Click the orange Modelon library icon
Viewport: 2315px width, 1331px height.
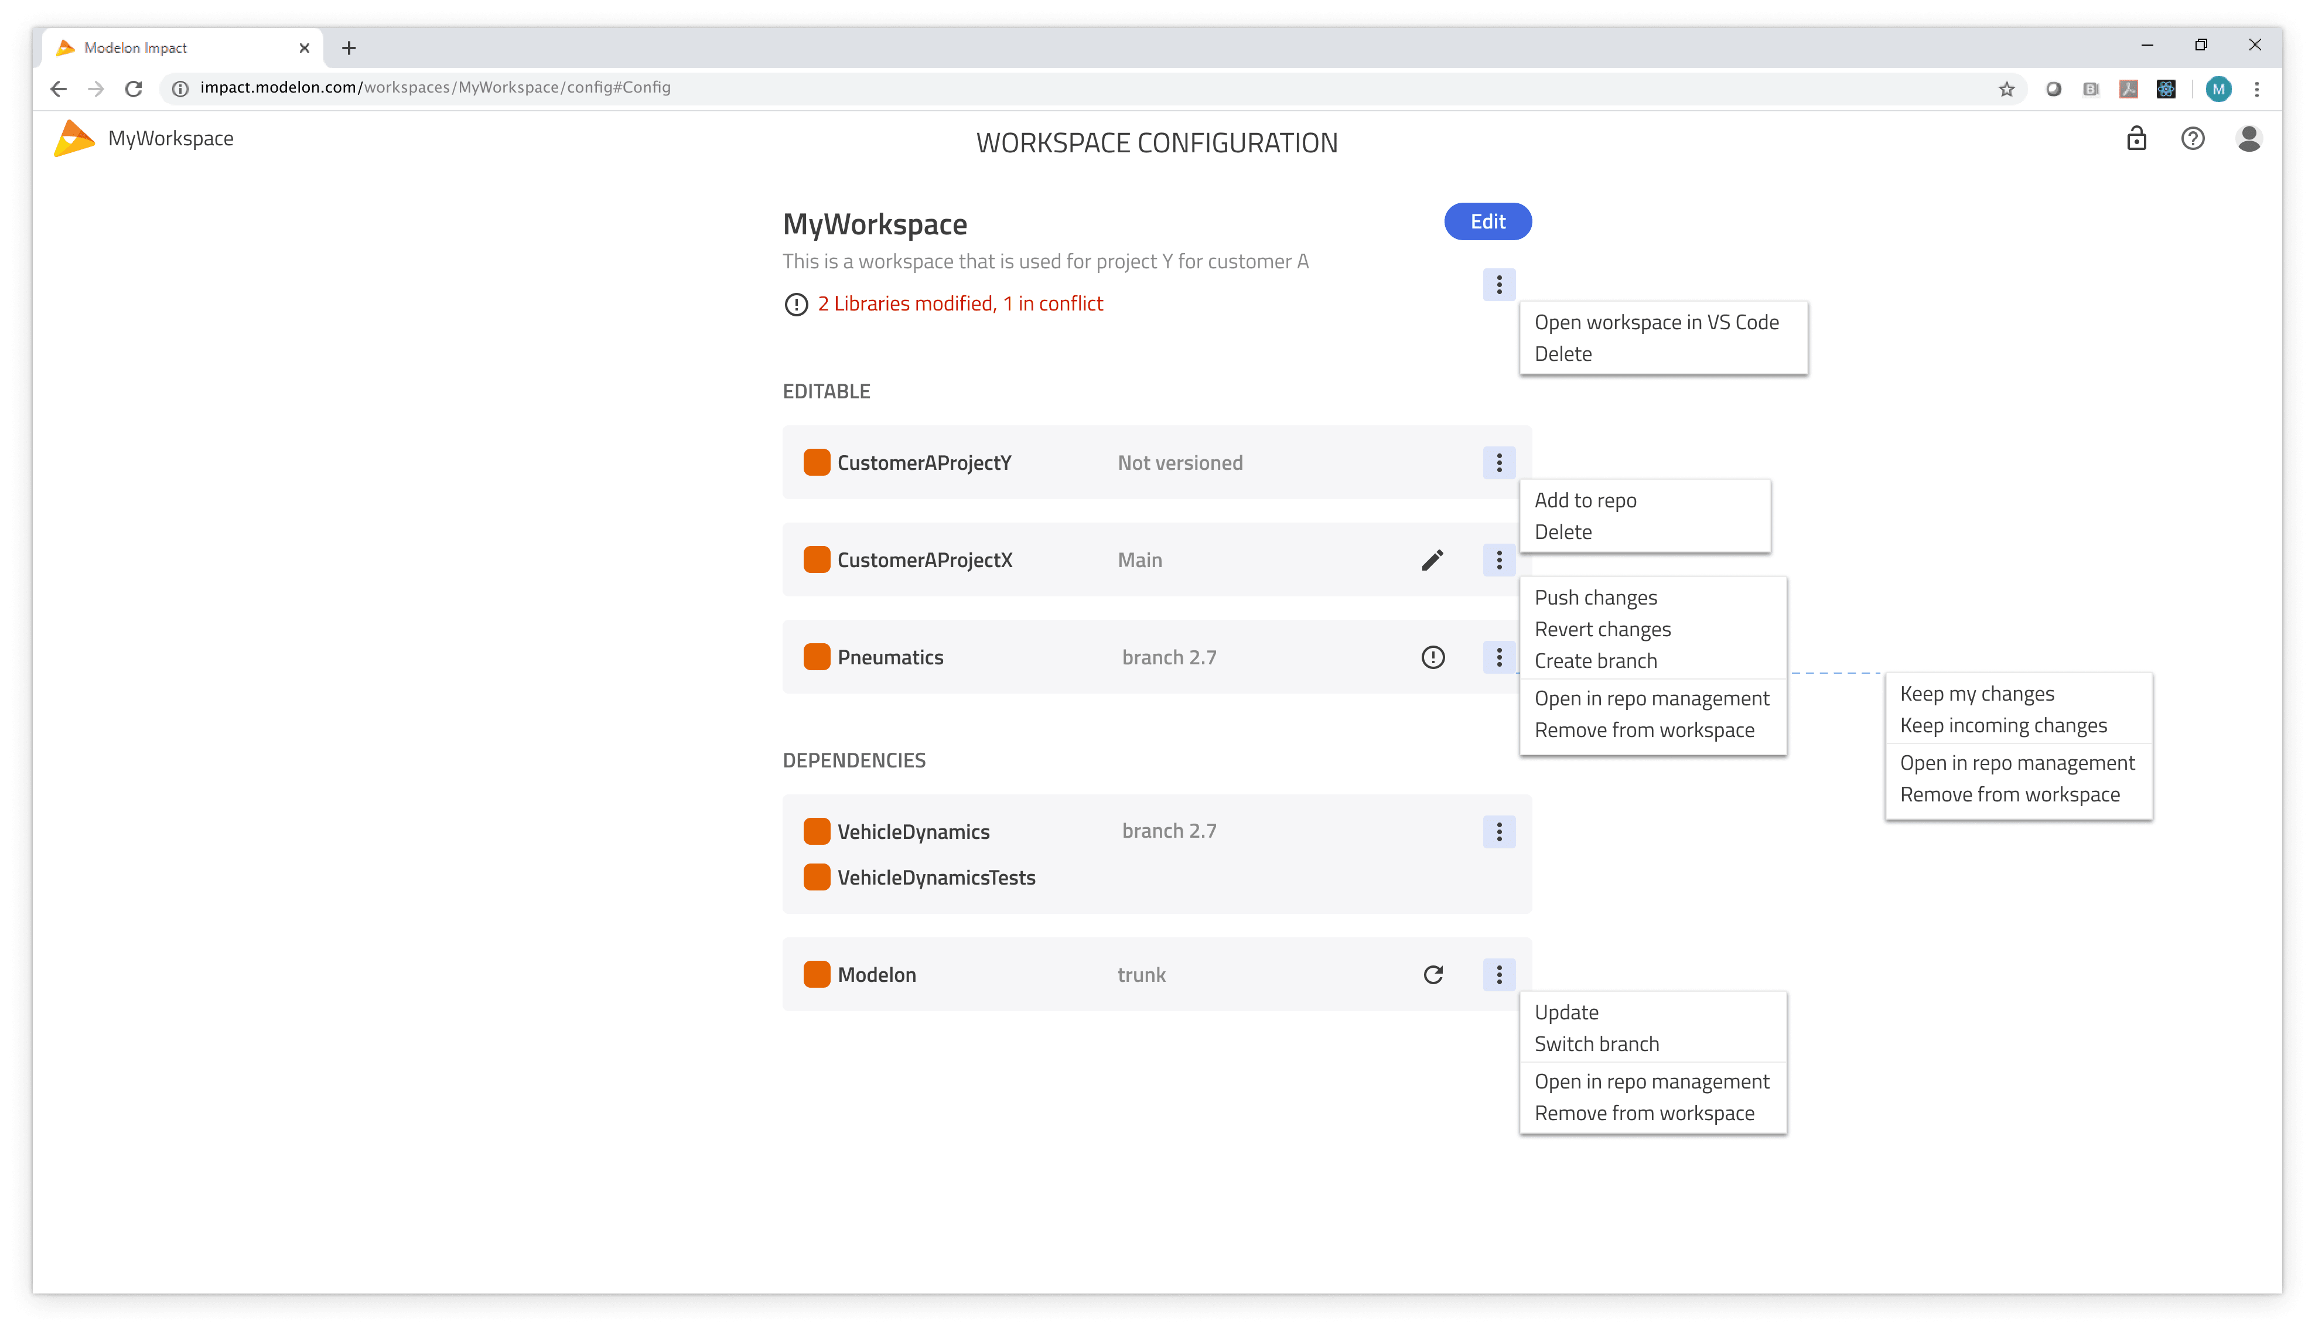[816, 974]
